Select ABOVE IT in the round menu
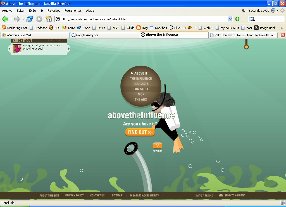The width and height of the screenshot is (286, 207). point(141,73)
